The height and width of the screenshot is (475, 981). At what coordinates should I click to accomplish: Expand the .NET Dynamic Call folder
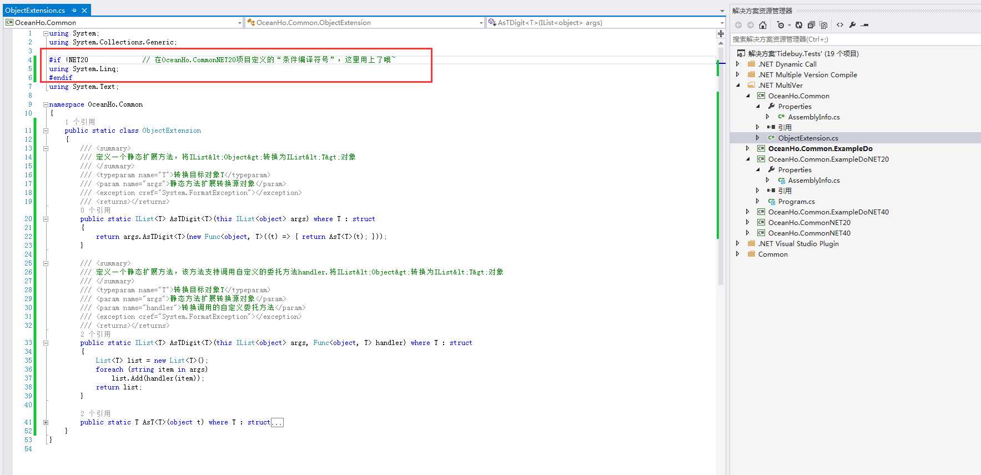[x=738, y=64]
